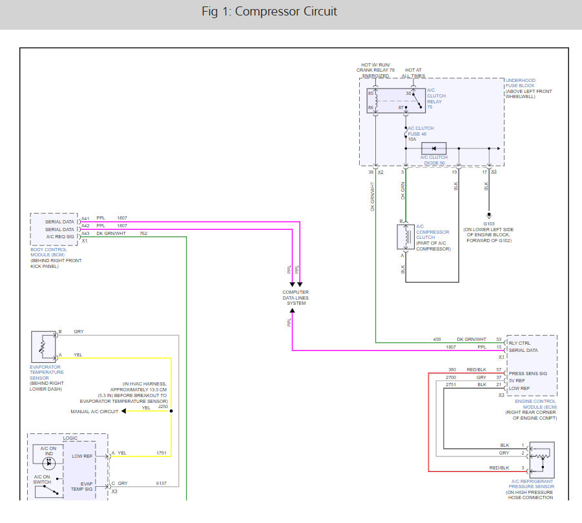Screen dimensions: 582x523
Task: Click the 5V REF pin label
Action: coord(517,380)
